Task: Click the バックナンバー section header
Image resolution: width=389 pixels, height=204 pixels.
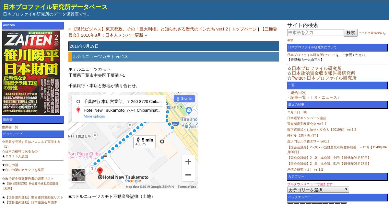Action: point(337,198)
